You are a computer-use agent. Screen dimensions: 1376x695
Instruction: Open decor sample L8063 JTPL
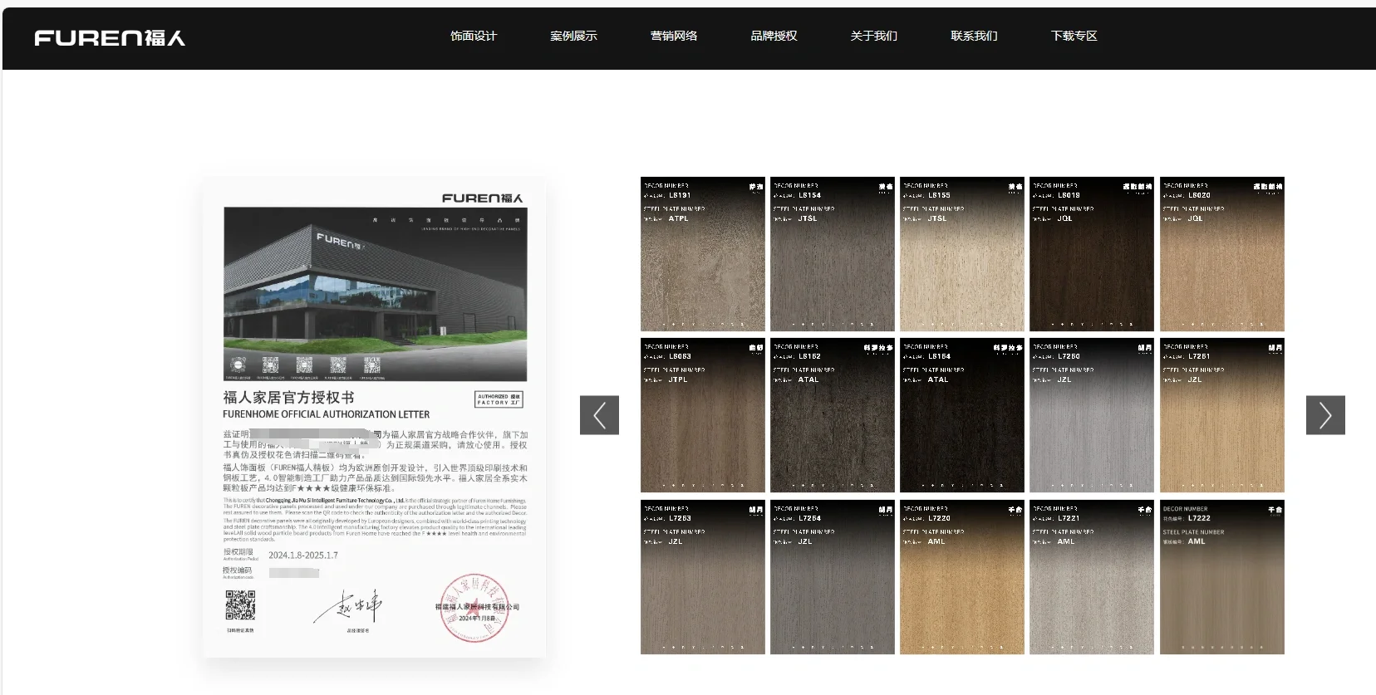(x=703, y=415)
